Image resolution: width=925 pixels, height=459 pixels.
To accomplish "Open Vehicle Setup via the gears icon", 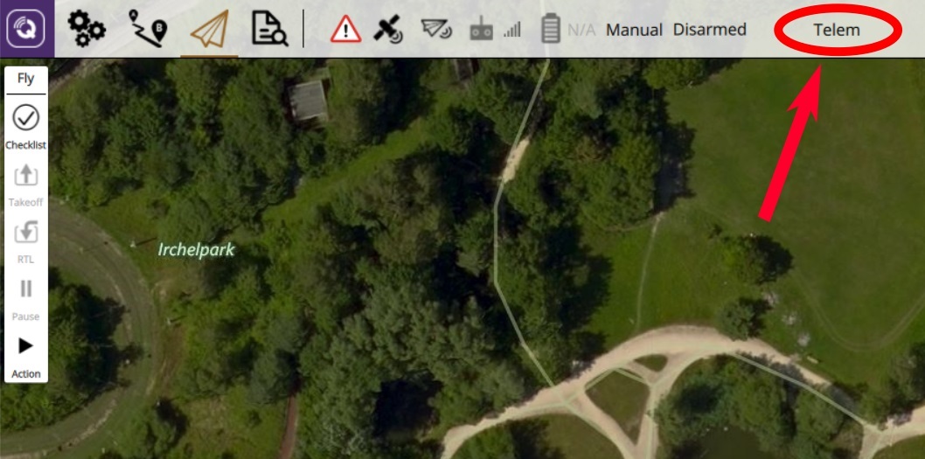I will pos(86,29).
